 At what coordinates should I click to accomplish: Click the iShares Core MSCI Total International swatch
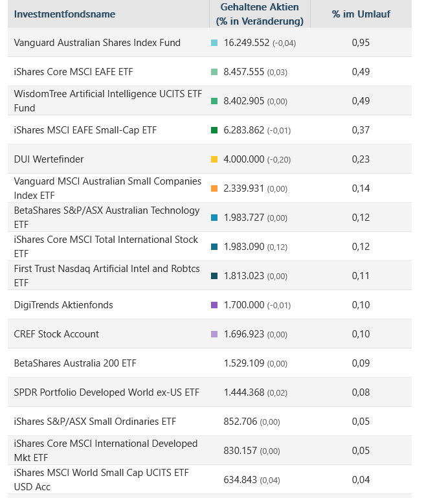[214, 247]
